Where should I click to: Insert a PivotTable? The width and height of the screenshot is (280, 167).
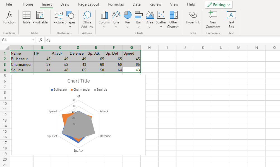[x=40, y=19]
